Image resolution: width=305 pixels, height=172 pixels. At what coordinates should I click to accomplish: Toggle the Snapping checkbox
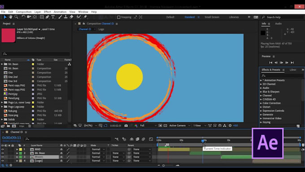119,17
